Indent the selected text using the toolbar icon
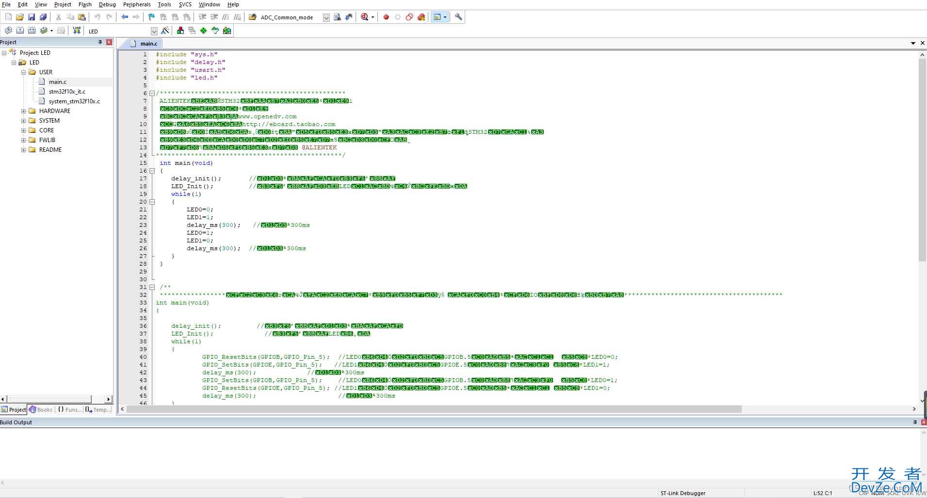The image size is (927, 498). [202, 17]
